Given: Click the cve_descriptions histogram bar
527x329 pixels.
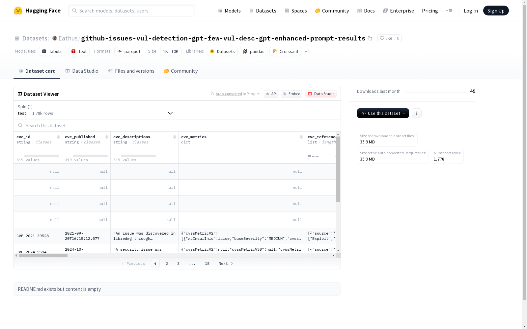Looking at the screenshot, I should 139,156.
